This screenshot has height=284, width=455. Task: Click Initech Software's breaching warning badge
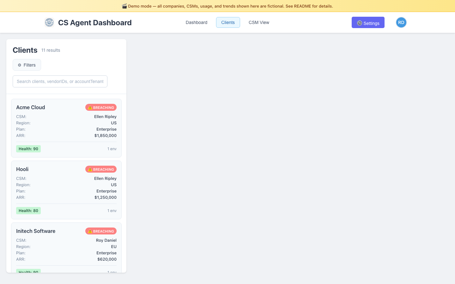click(101, 231)
